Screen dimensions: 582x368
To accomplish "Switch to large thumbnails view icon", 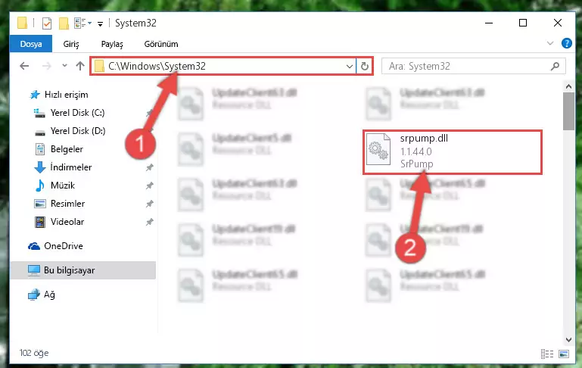I will [563, 354].
